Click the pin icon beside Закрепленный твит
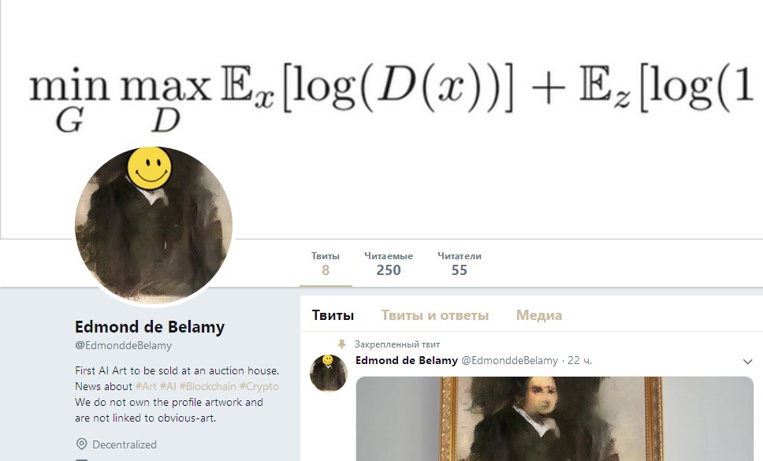Image resolution: width=763 pixels, height=461 pixels. [341, 344]
